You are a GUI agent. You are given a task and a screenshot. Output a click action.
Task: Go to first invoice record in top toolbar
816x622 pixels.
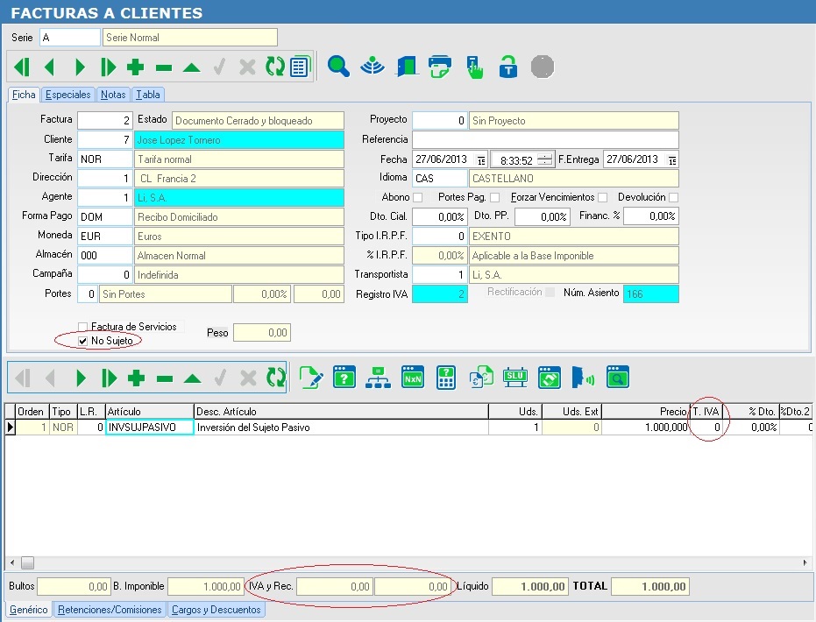coord(22,67)
